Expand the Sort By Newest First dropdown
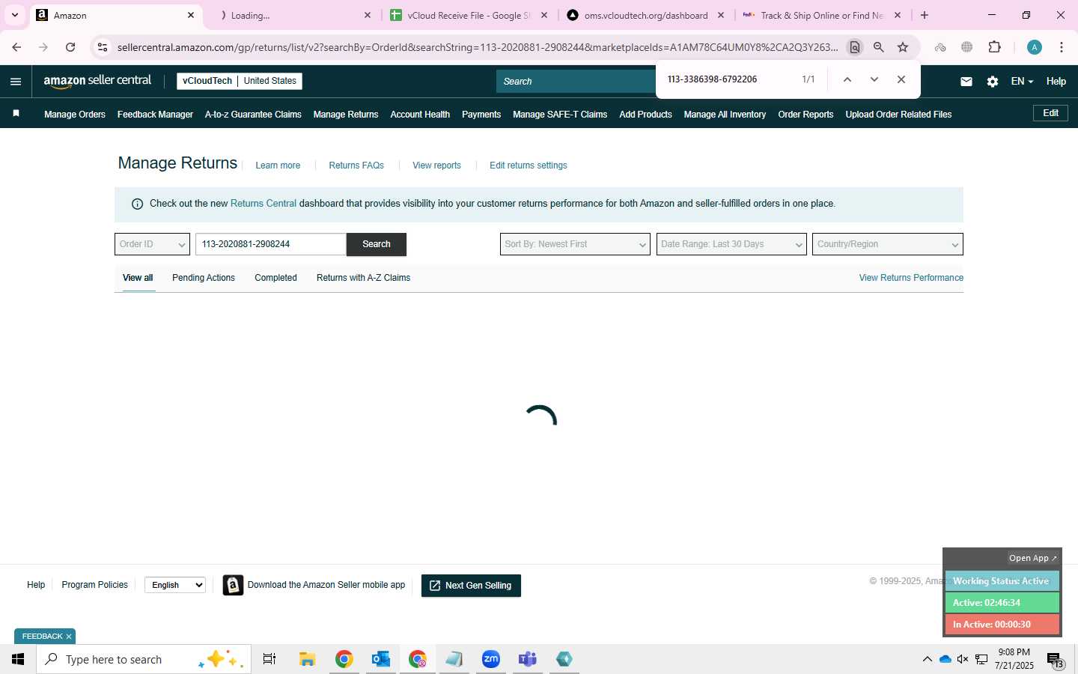 [575, 244]
